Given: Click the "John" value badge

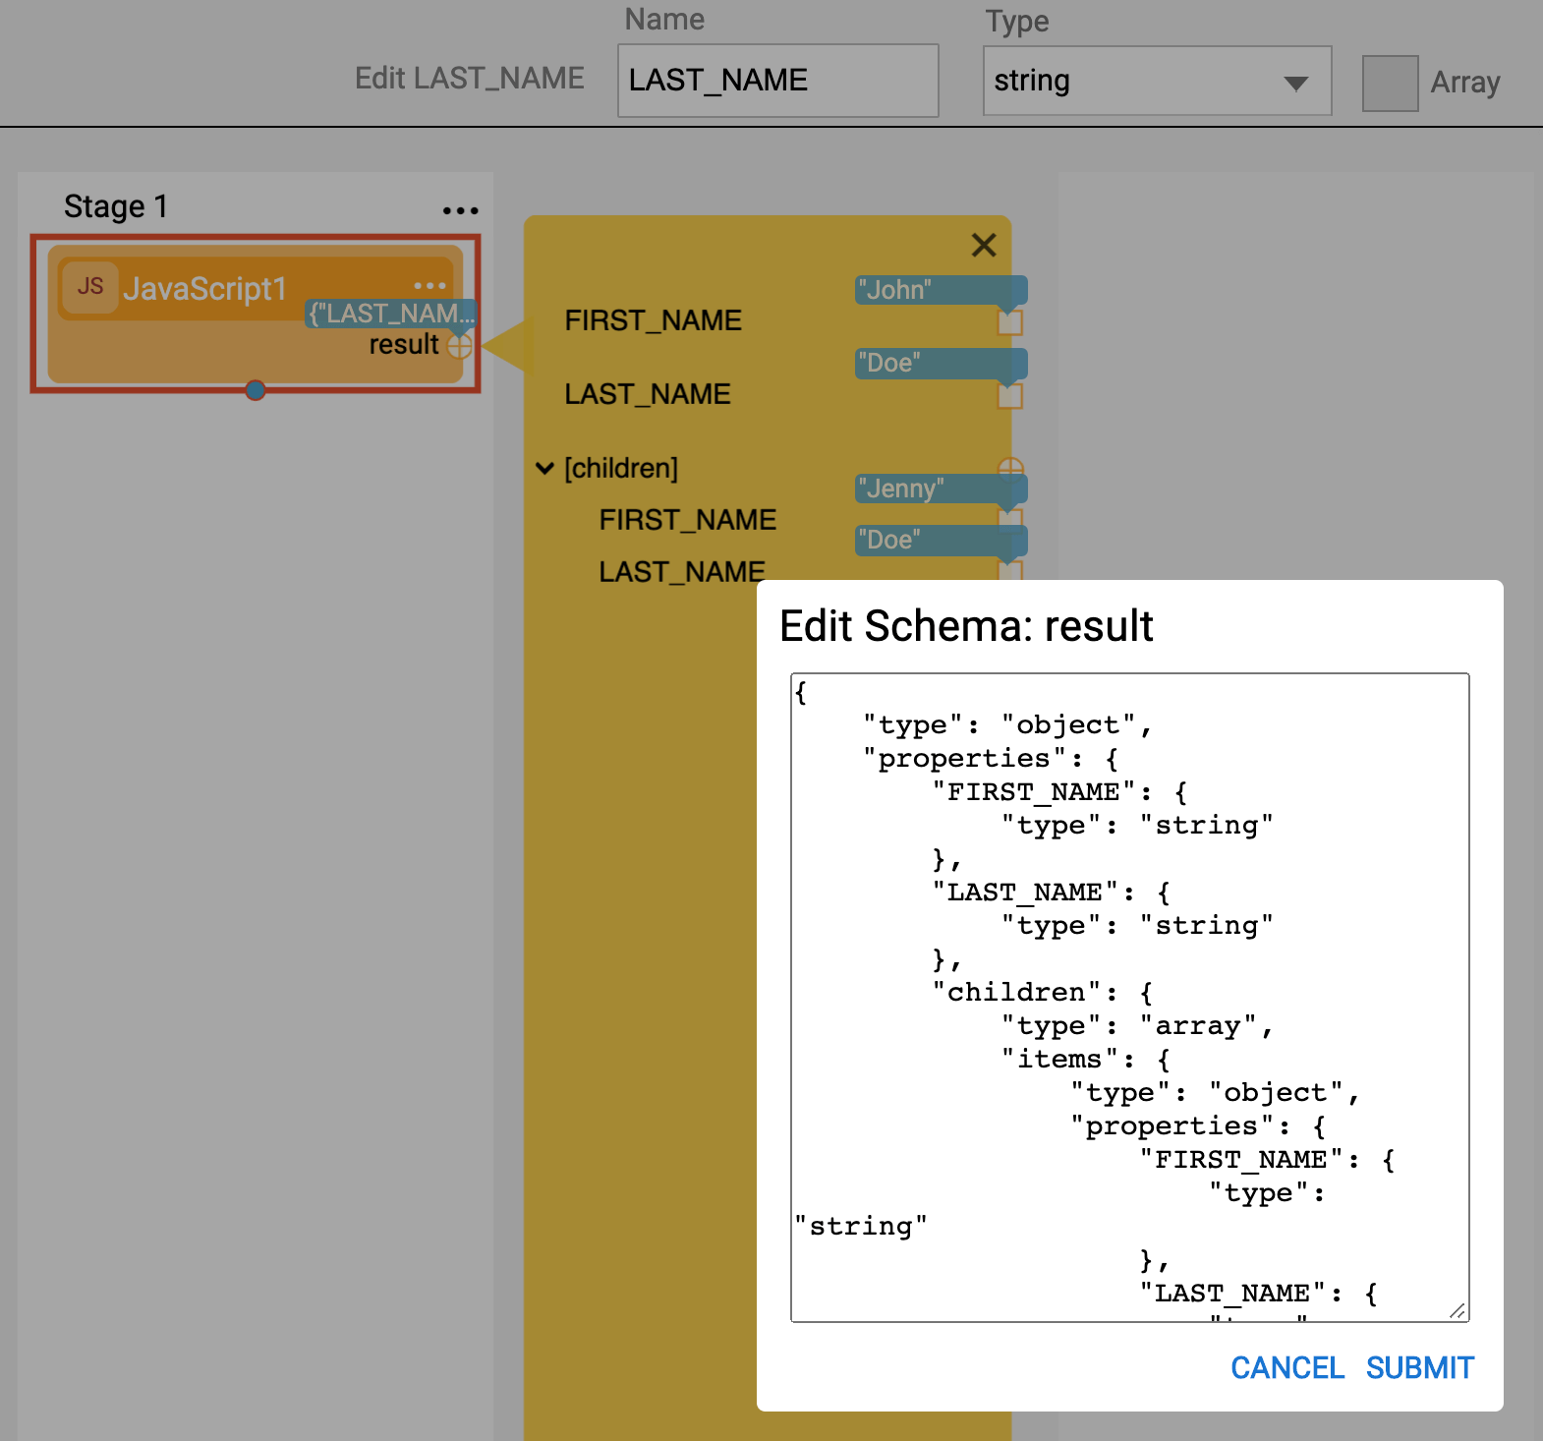Looking at the screenshot, I should pyautogui.click(x=941, y=290).
